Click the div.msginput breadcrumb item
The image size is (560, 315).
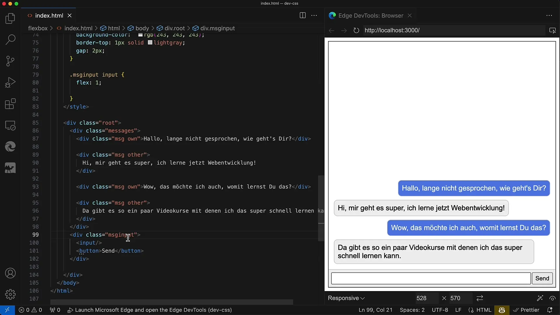tap(214, 28)
